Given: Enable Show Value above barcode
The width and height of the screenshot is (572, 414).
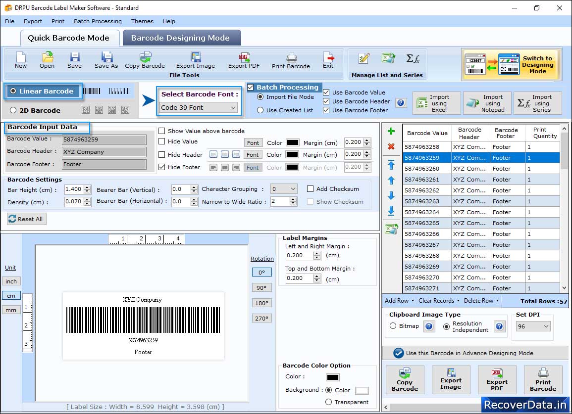Looking at the screenshot, I should coord(161,131).
